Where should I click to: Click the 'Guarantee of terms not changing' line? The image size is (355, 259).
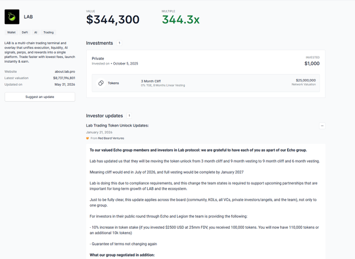(123, 244)
